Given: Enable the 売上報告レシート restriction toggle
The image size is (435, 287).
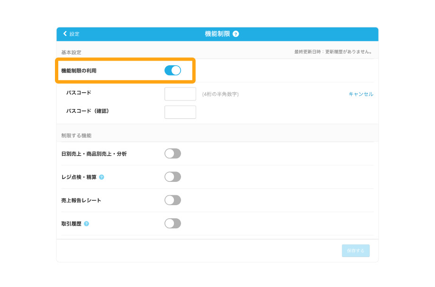Looking at the screenshot, I should click(172, 200).
